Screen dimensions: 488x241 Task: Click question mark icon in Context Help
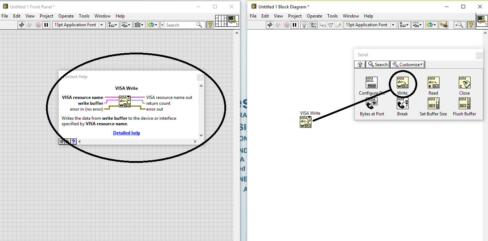click(73, 141)
